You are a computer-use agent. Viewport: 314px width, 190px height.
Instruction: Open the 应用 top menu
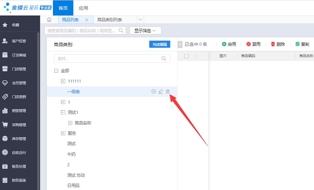[83, 8]
